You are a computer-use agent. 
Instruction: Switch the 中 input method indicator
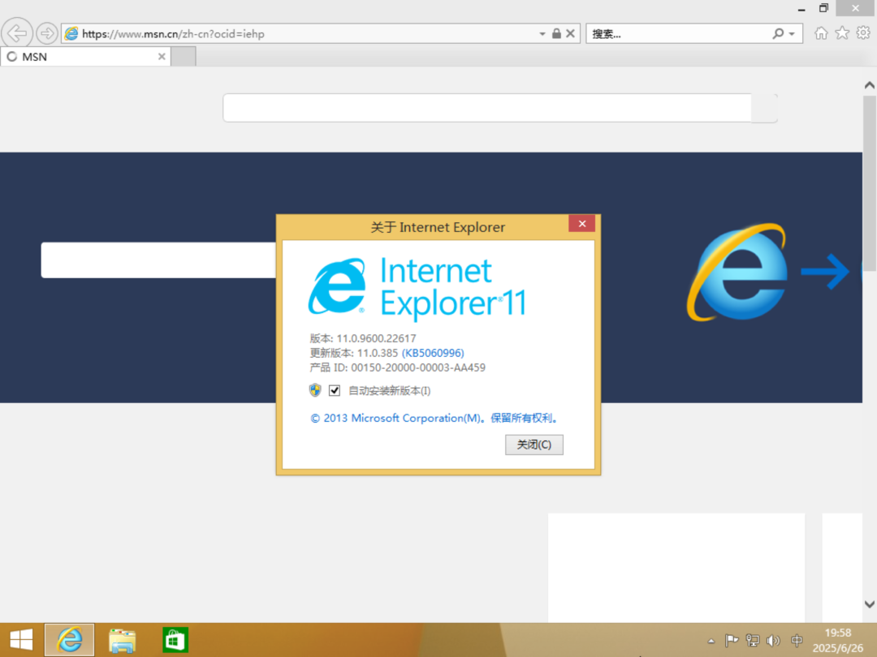point(797,640)
